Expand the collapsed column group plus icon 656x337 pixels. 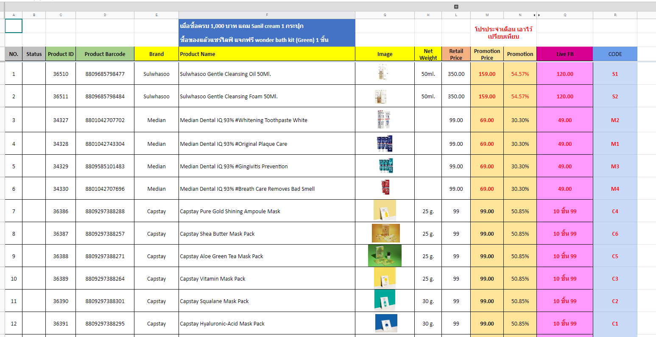[x=456, y=7]
